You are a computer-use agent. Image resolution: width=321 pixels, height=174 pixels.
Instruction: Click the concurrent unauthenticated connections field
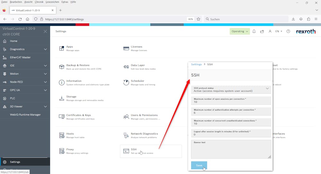pyautogui.click(x=231, y=122)
